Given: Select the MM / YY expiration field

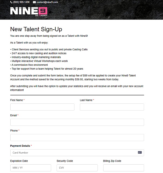Looking at the screenshot, I should 30,168.
